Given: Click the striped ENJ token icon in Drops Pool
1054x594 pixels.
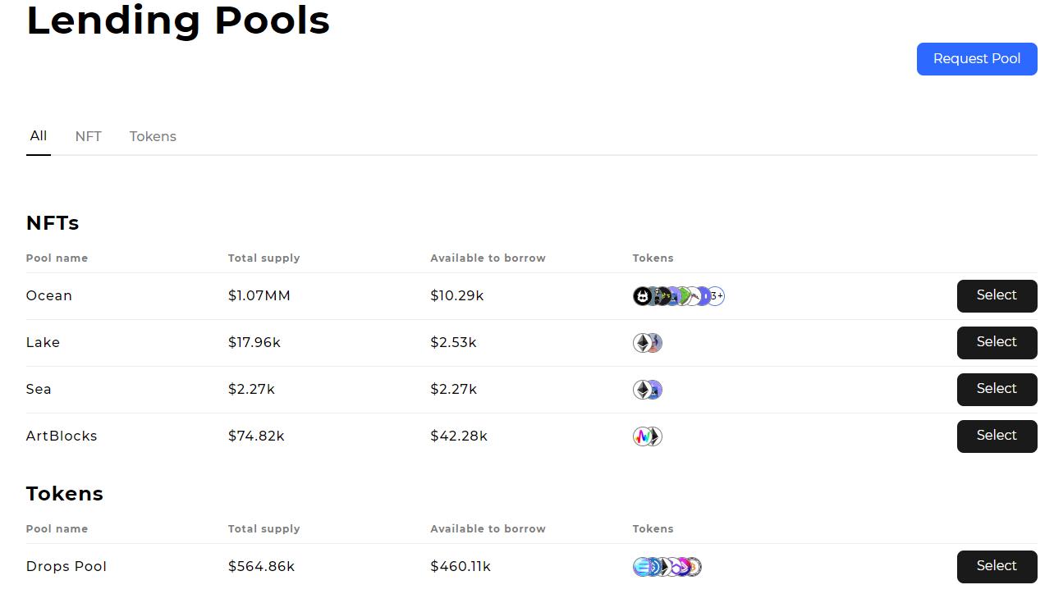Looking at the screenshot, I should pyautogui.click(x=642, y=567).
